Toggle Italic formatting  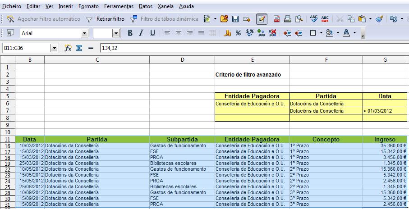(141, 33)
